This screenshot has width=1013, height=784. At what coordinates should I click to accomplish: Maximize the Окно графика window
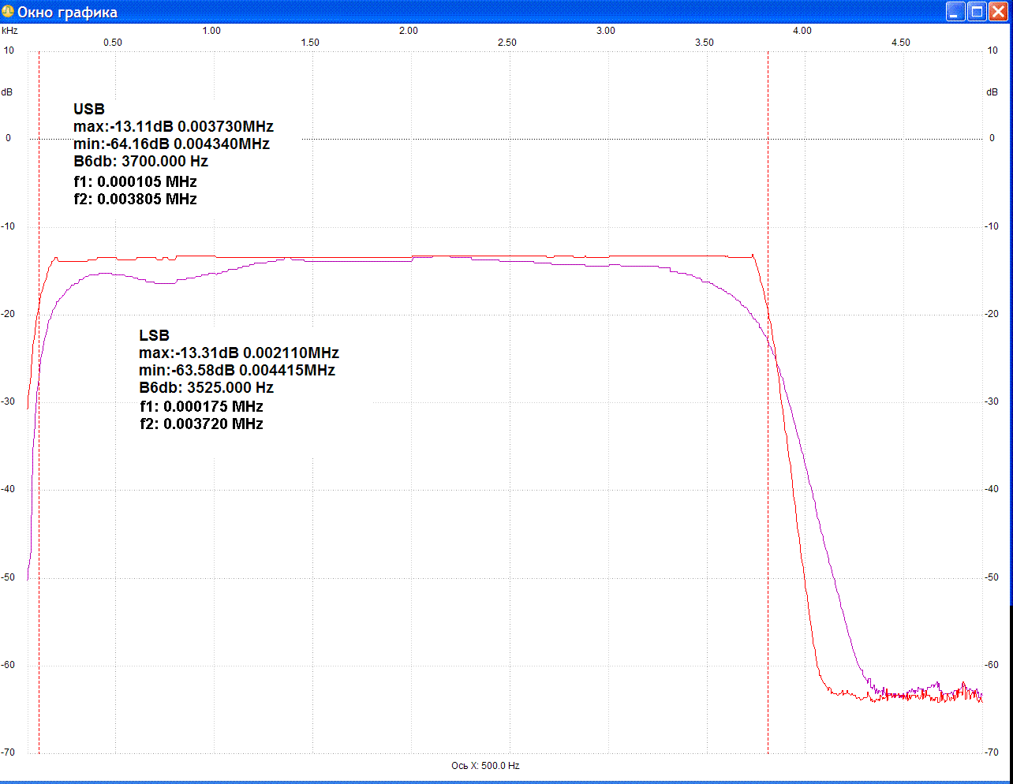pos(977,12)
